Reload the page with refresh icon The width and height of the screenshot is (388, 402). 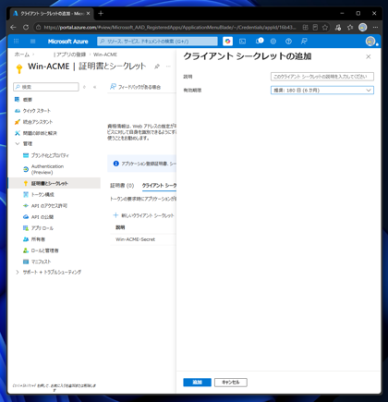click(26, 28)
